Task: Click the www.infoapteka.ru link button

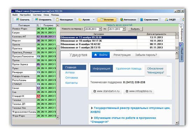Action: coord(139,91)
